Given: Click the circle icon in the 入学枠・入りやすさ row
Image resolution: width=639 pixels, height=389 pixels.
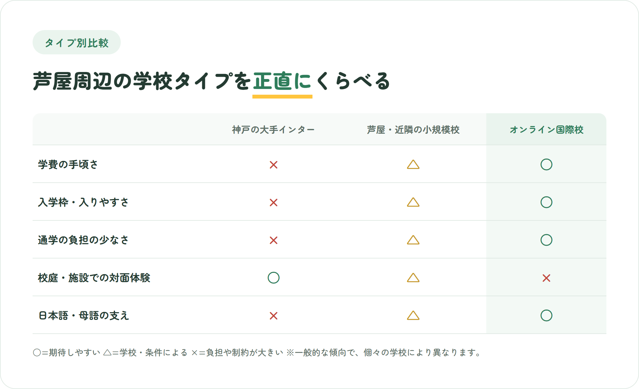Looking at the screenshot, I should click(x=546, y=202).
